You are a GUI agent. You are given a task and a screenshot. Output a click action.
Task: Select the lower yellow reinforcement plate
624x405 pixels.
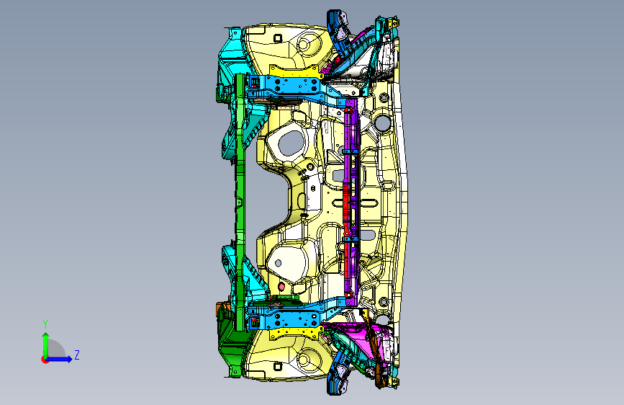tap(296, 333)
